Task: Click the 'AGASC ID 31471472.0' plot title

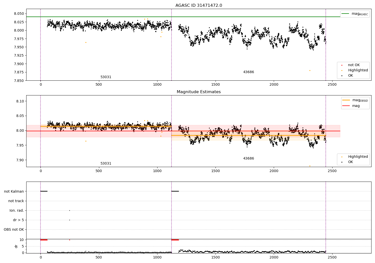Action: tap(198, 6)
